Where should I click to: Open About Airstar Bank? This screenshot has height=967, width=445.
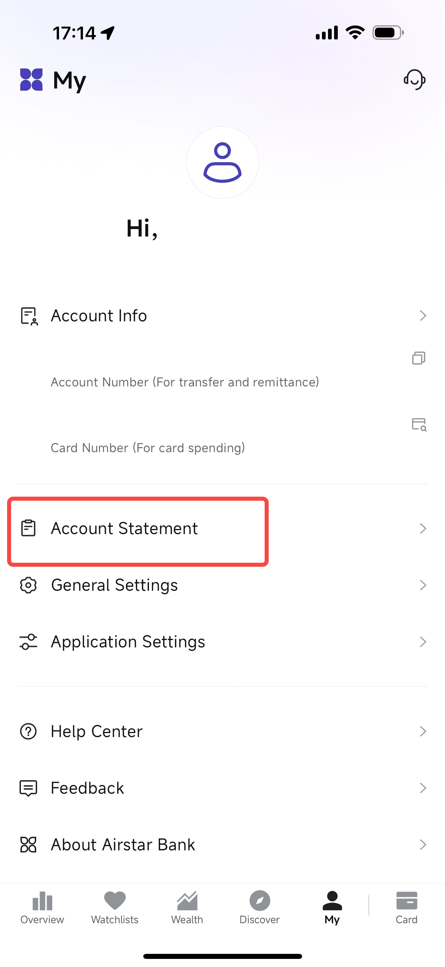pyautogui.click(x=123, y=845)
